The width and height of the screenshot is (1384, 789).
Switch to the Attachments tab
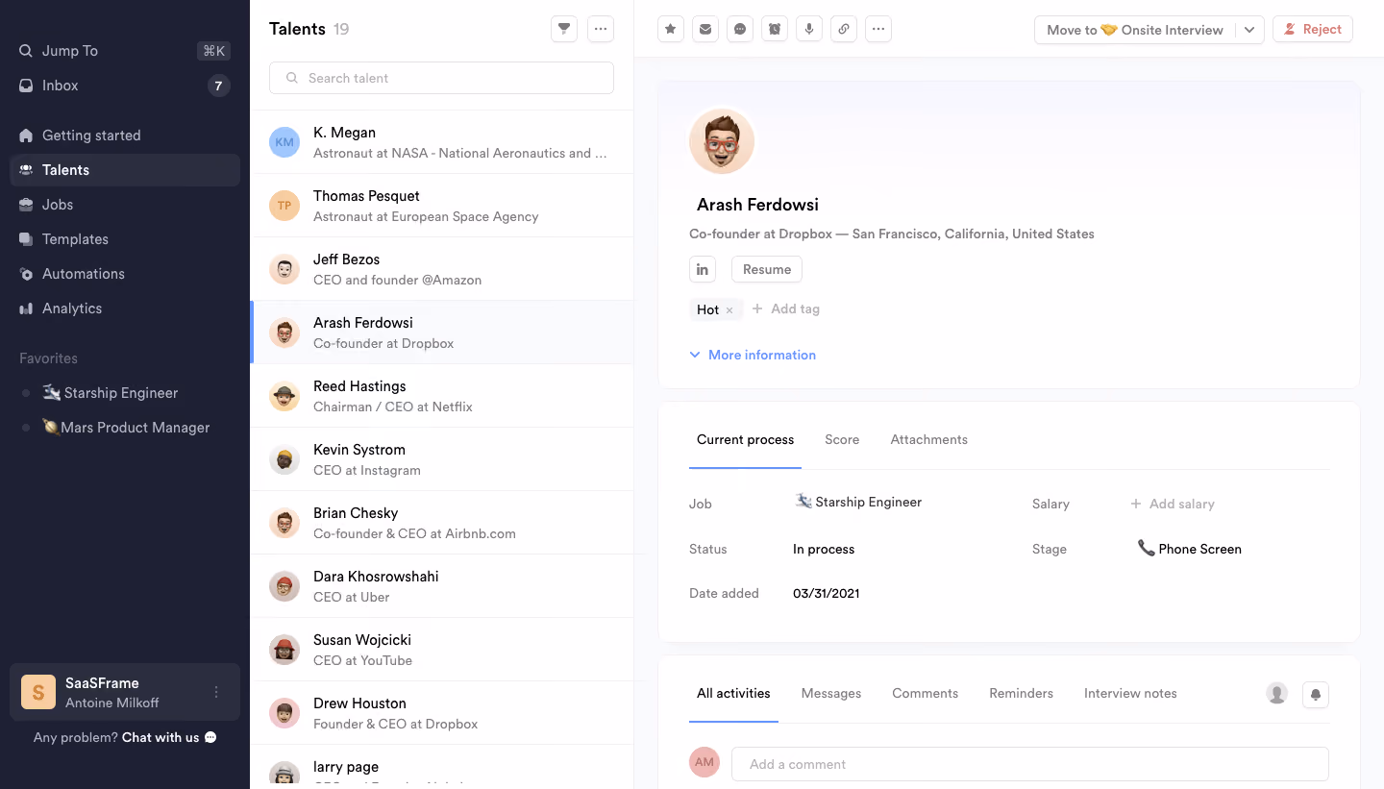point(928,439)
